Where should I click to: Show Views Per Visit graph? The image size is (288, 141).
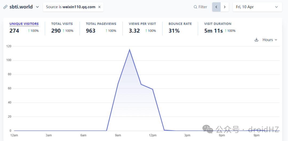(x=142, y=28)
